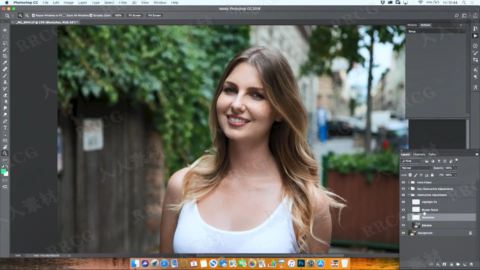Toggle Resize Windows to Fit checkbox
The height and width of the screenshot is (270, 480).
click(33, 15)
